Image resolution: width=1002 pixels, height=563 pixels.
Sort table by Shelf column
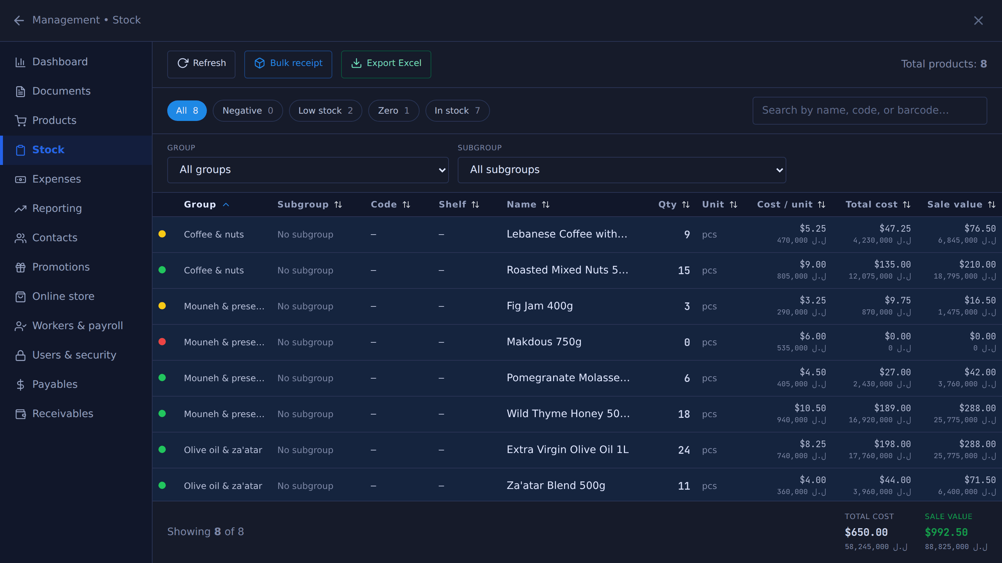coord(459,205)
